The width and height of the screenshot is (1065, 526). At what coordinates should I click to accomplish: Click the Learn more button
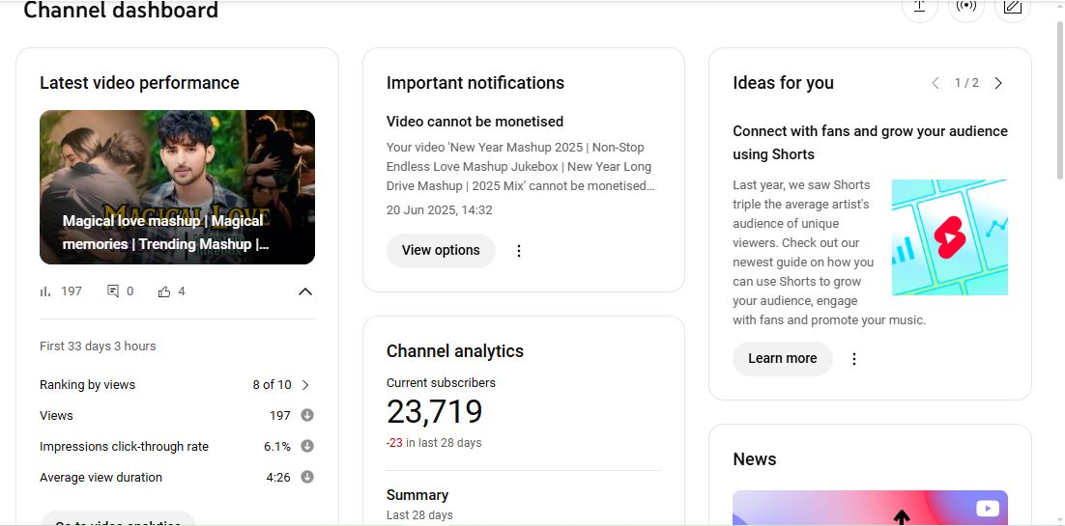(x=782, y=359)
